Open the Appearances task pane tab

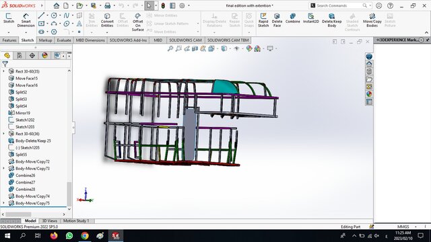point(369,94)
